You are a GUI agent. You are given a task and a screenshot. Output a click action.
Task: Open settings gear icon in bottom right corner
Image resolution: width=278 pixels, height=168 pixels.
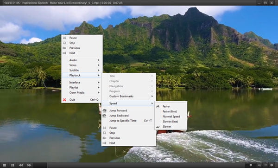272,165
